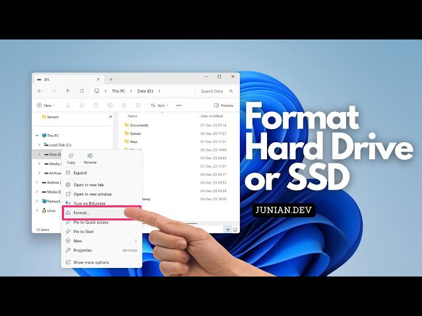This screenshot has height=316, width=422.
Task: Select This PC in the address breadcrumb
Action: coord(119,91)
